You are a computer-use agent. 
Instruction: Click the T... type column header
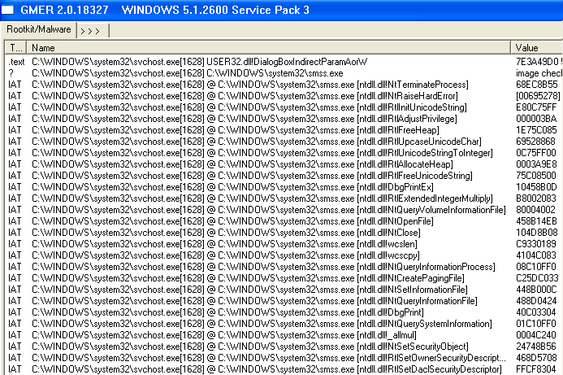(15, 48)
